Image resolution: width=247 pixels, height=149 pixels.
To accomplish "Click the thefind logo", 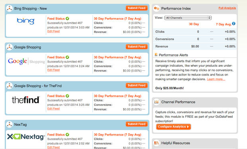I will (x=26, y=100).
